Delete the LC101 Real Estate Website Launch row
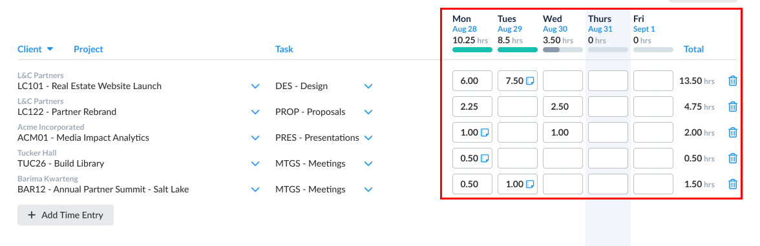Screen dimensions: 760x246 click(732, 81)
